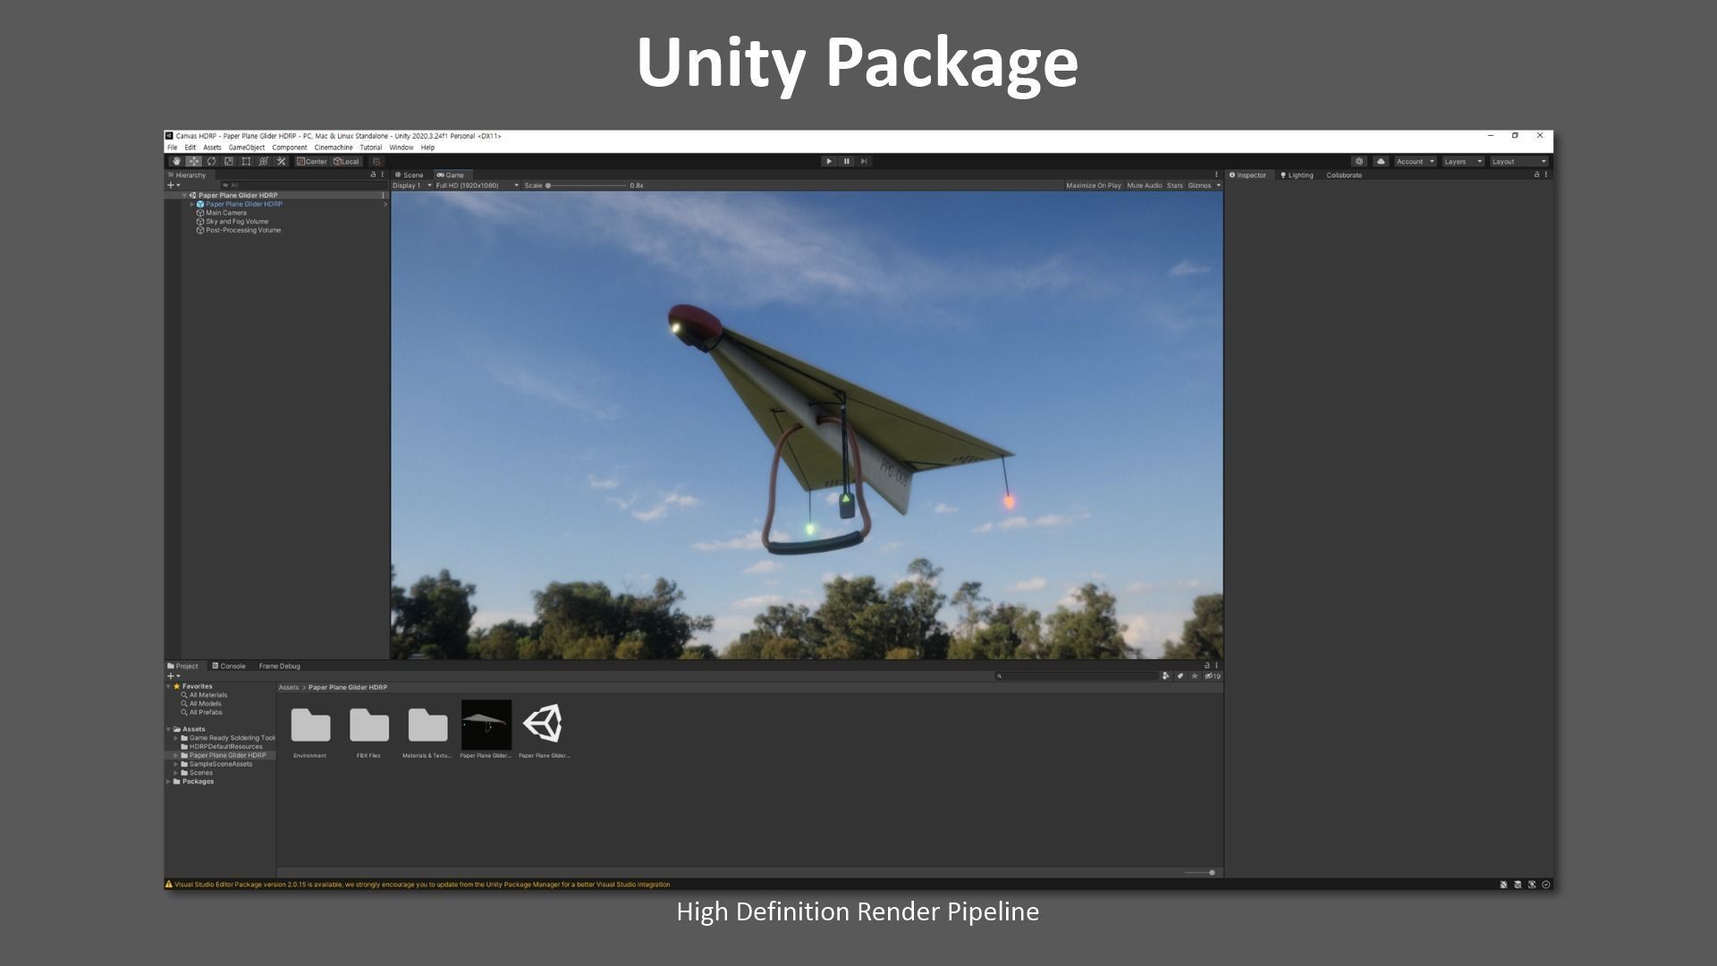Select Paper Plane Glider prefab thumbnail

486,724
